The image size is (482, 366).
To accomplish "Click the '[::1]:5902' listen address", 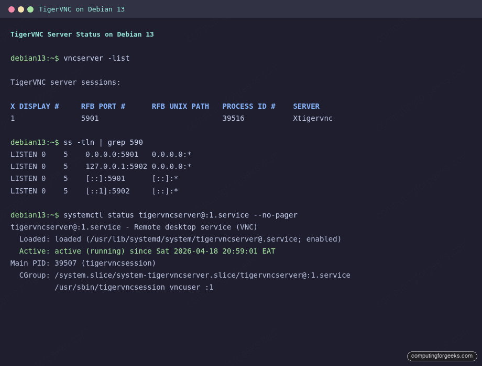I will click(107, 191).
